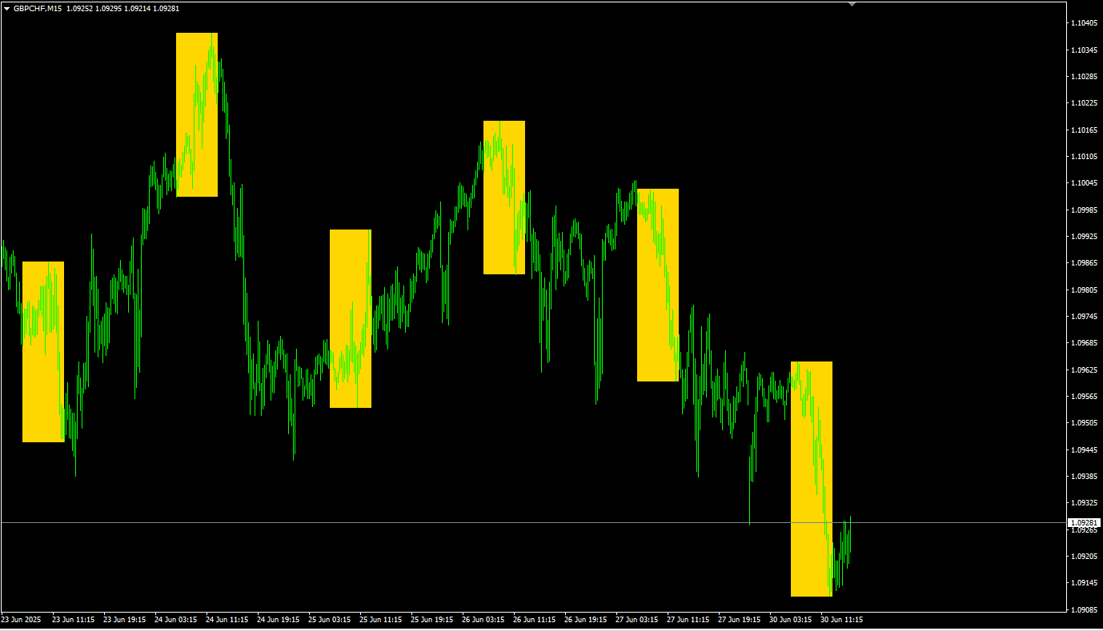Click the small triangle before GBPCHF,M15

[7, 8]
